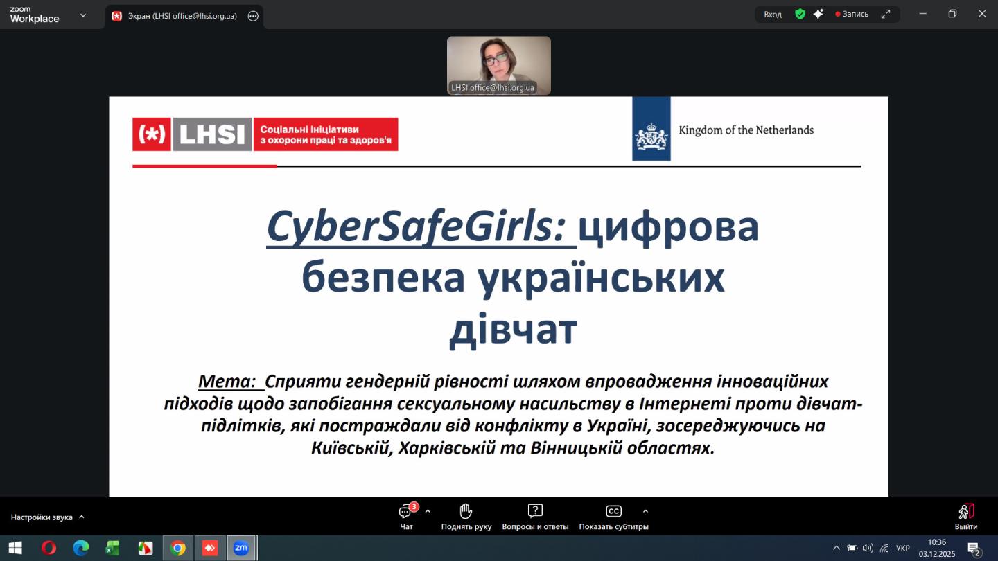998x561 pixels.
Task: Enter full screen with expand arrows
Action: pyautogui.click(x=886, y=14)
